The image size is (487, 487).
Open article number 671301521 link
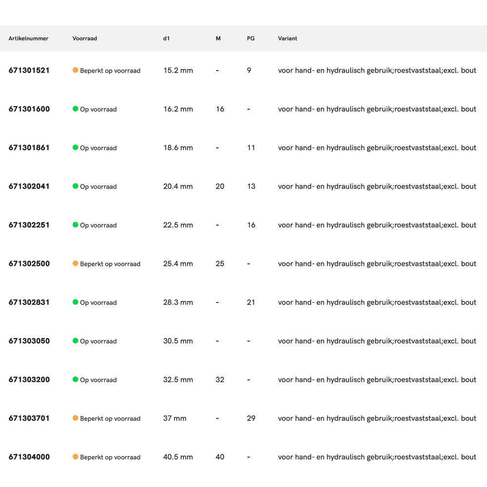pyautogui.click(x=29, y=70)
